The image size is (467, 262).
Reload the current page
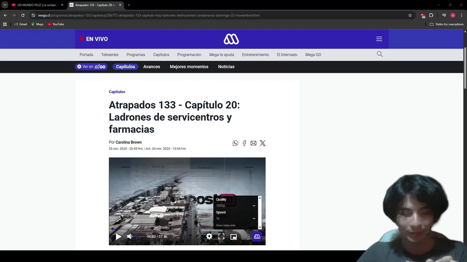pyautogui.click(x=23, y=15)
